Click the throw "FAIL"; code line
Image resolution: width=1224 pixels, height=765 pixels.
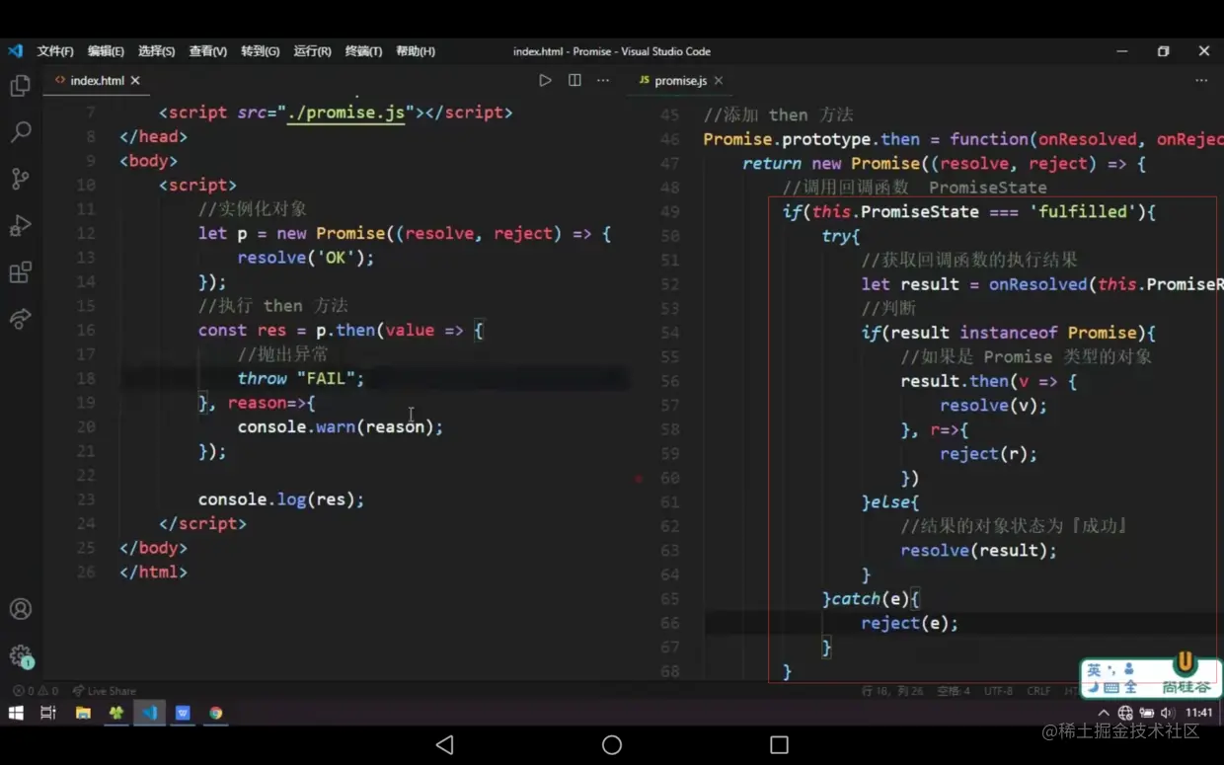click(x=301, y=378)
